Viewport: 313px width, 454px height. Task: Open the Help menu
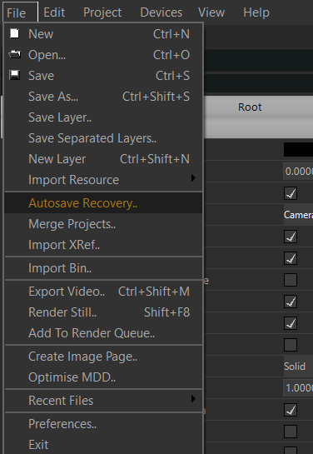click(x=256, y=12)
